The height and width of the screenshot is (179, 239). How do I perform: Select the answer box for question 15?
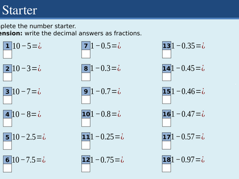(x=167, y=100)
